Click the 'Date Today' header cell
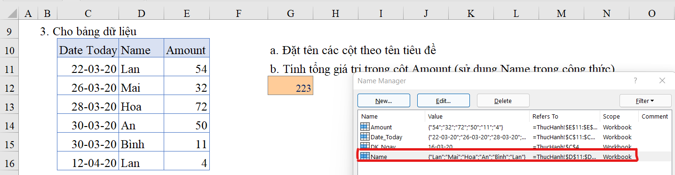675x175 pixels. click(x=88, y=50)
